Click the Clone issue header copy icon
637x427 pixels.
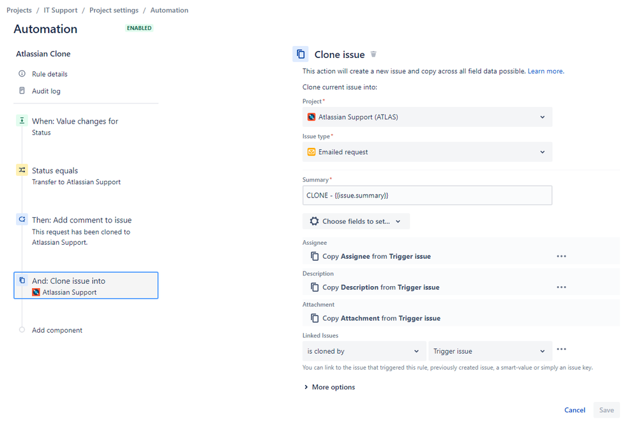coord(301,54)
